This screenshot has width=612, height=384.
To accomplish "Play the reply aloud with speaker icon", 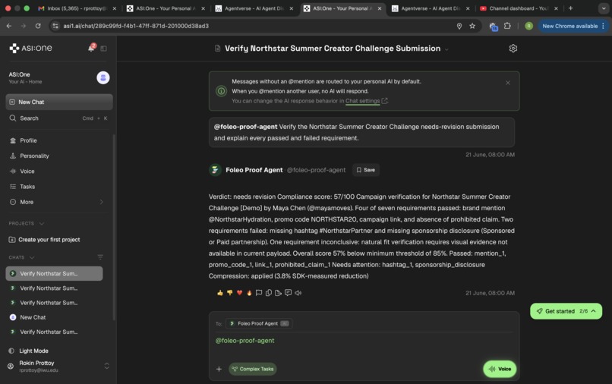I will click(x=298, y=293).
